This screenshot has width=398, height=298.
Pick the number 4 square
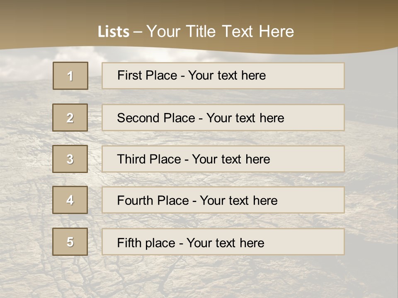[x=70, y=200]
